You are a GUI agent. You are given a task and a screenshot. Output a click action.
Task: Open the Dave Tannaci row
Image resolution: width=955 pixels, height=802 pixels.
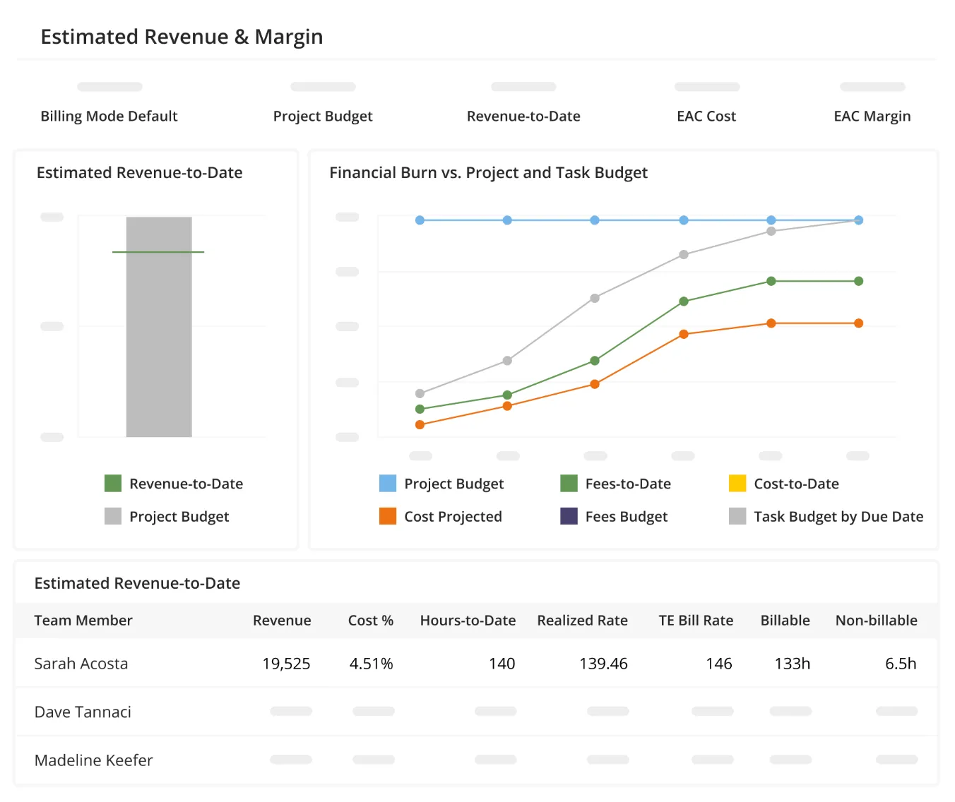(x=477, y=712)
